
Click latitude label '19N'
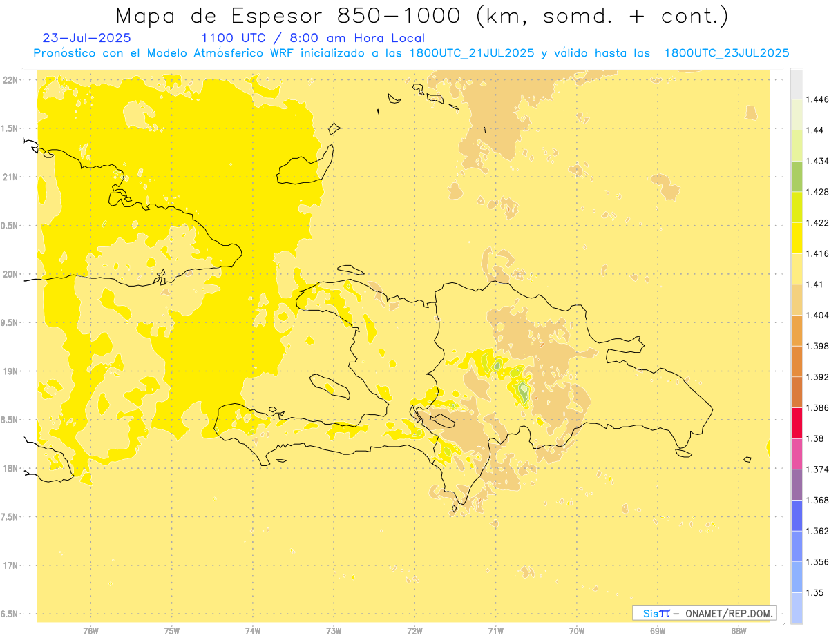[11, 371]
